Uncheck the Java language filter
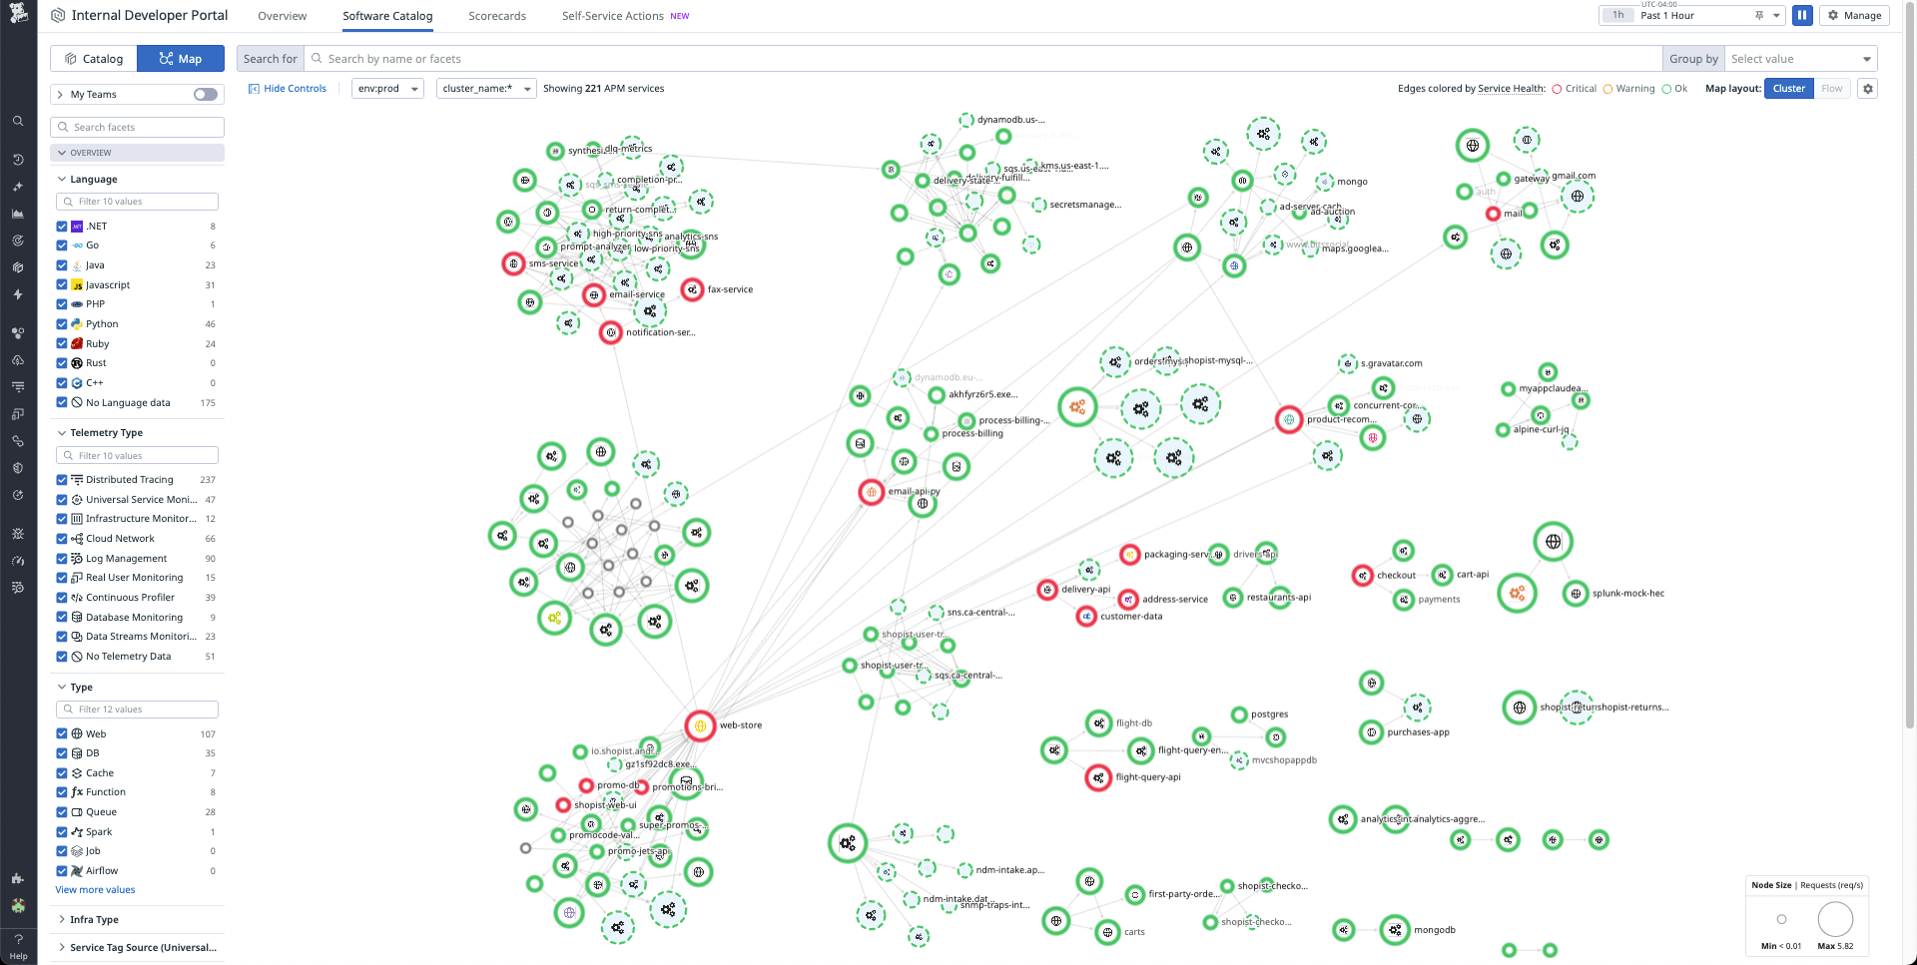Viewport: 1917px width, 965px height. tap(62, 264)
